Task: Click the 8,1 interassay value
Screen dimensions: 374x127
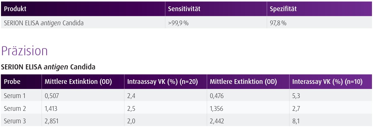Action: point(296,121)
